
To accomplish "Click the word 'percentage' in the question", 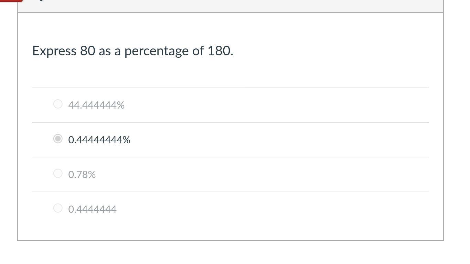I will click(157, 51).
